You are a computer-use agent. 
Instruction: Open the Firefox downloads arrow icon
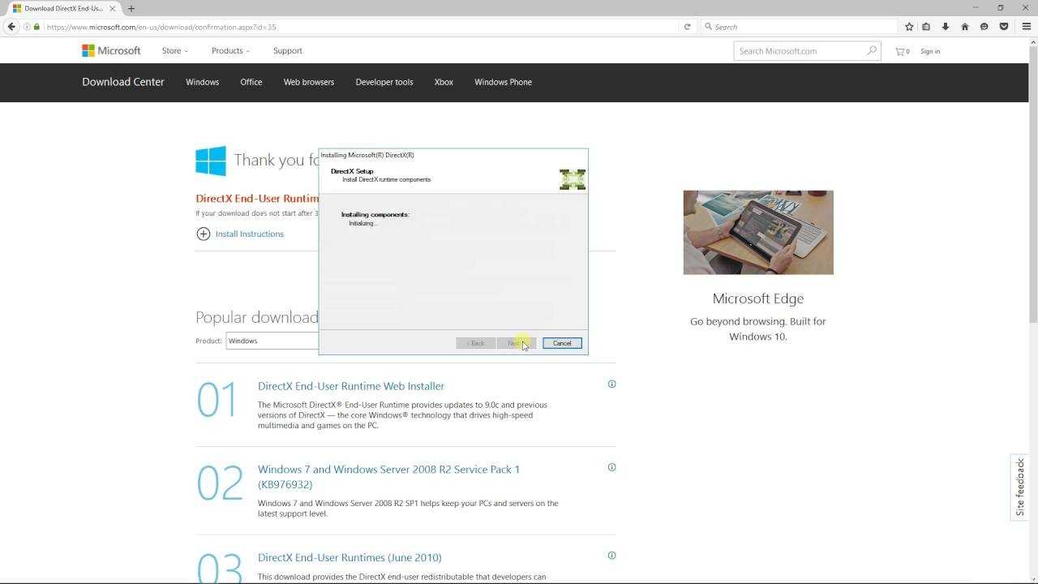945,27
